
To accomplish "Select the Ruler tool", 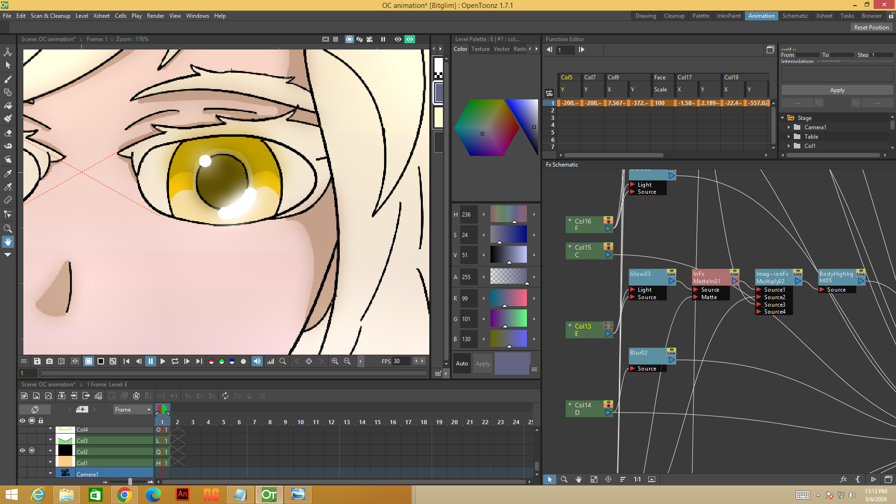I will [x=8, y=200].
